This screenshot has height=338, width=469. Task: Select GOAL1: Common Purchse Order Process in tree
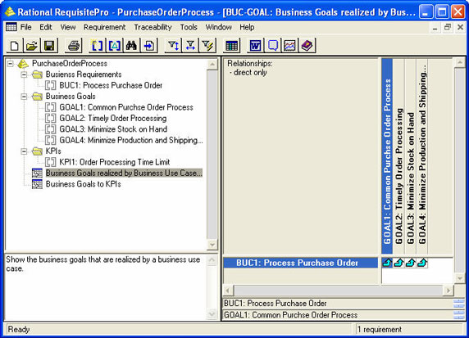(x=126, y=107)
